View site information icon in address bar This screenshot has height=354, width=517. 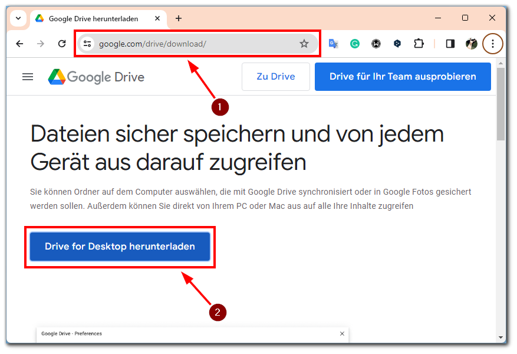87,44
